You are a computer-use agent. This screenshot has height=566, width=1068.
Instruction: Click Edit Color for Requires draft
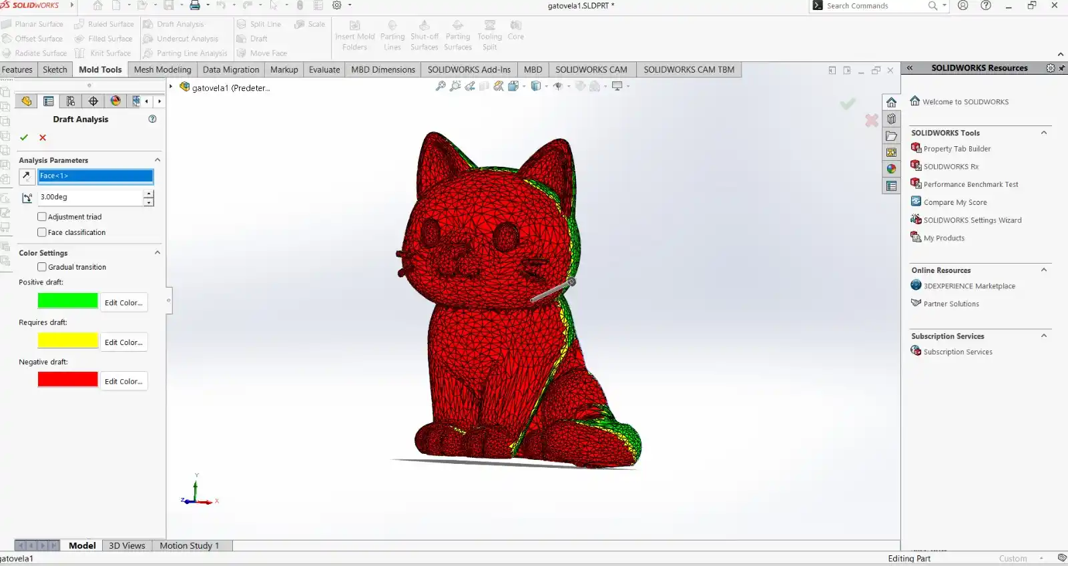[x=123, y=342]
